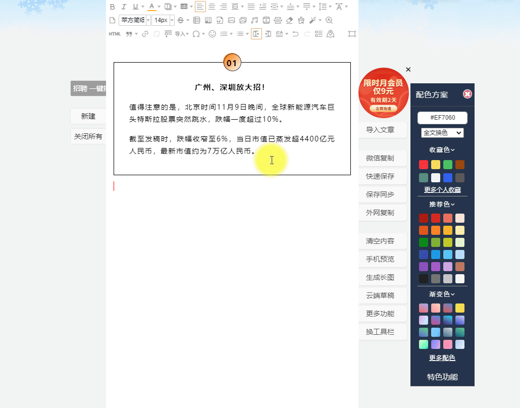
Task: Pick the green swatch in 收藏色
Action: [448, 165]
